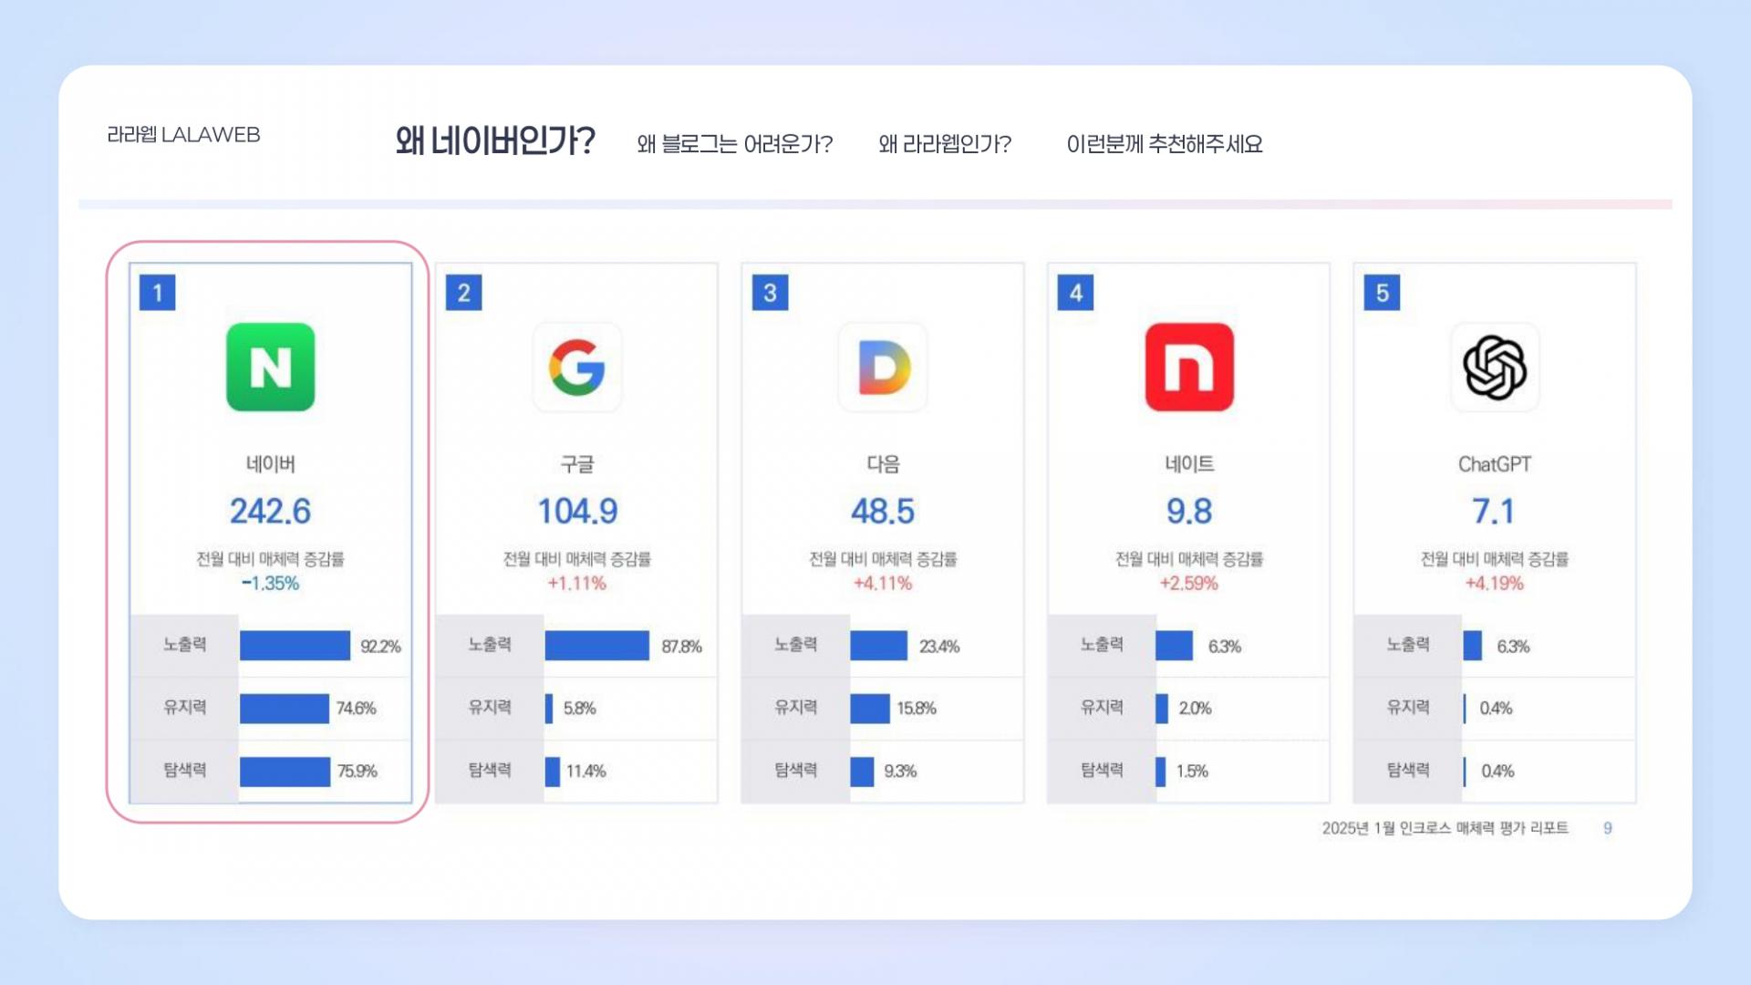Click Google's 노출력 87.8% bar

(x=597, y=646)
